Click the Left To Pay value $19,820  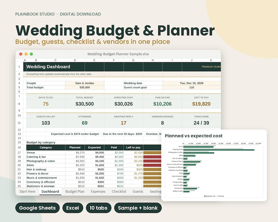pyautogui.click(x=201, y=104)
